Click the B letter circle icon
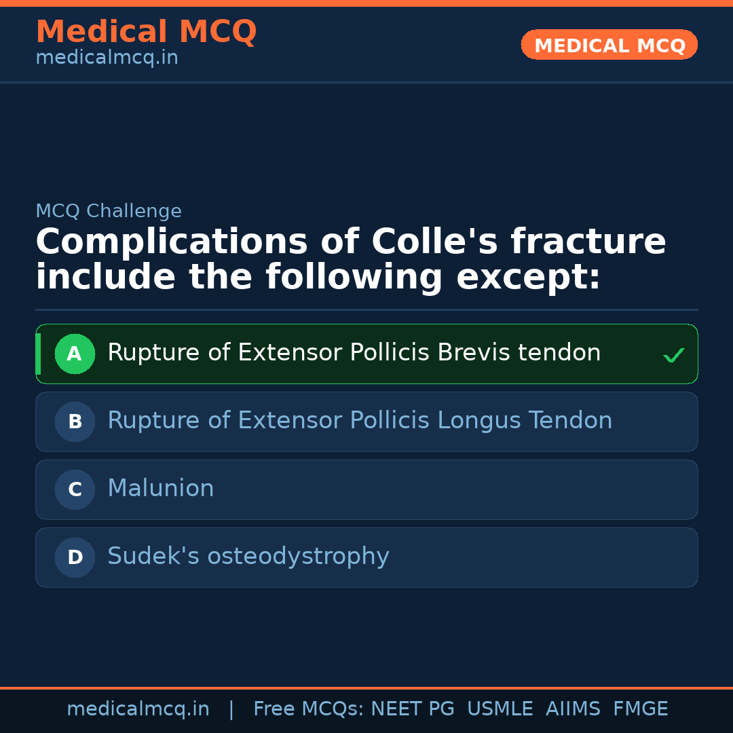The width and height of the screenshot is (733, 733). 75,421
